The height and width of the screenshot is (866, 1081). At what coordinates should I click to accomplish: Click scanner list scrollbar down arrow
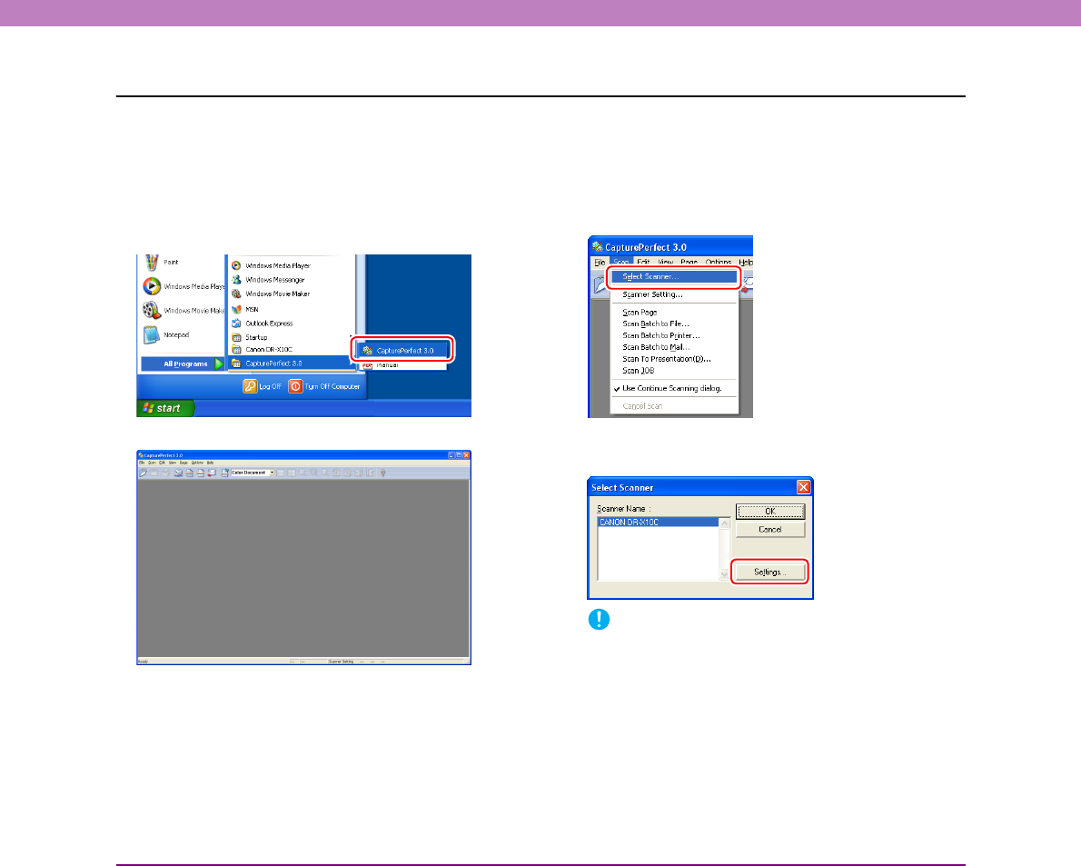click(724, 574)
